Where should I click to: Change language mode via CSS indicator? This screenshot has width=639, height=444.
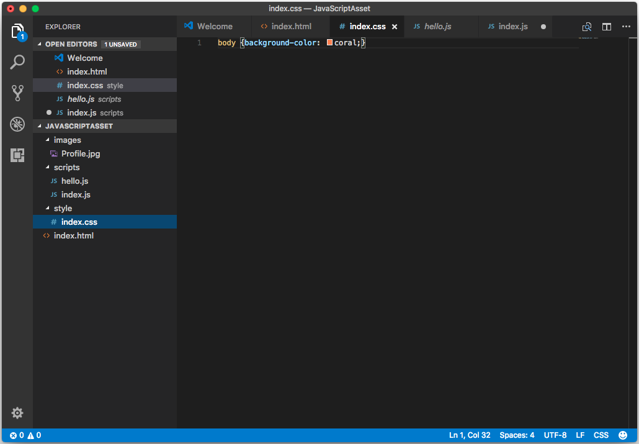(601, 435)
